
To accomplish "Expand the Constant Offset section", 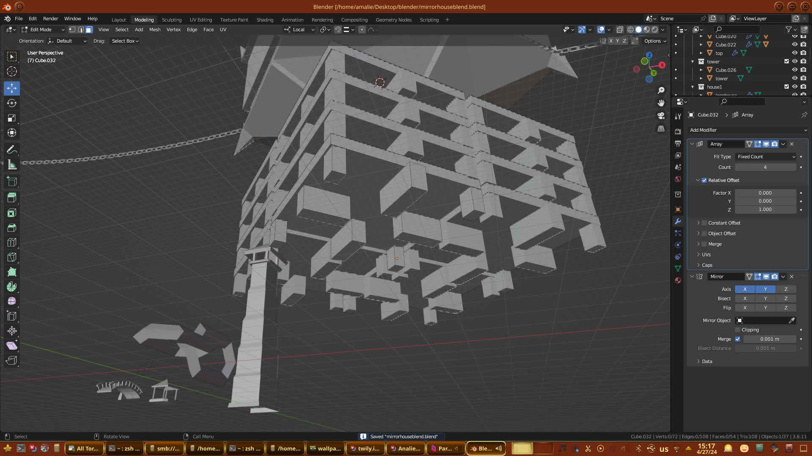I will click(698, 223).
